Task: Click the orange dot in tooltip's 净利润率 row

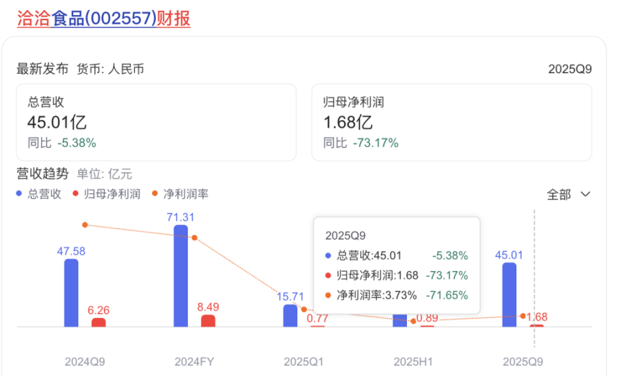Action: coord(327,294)
